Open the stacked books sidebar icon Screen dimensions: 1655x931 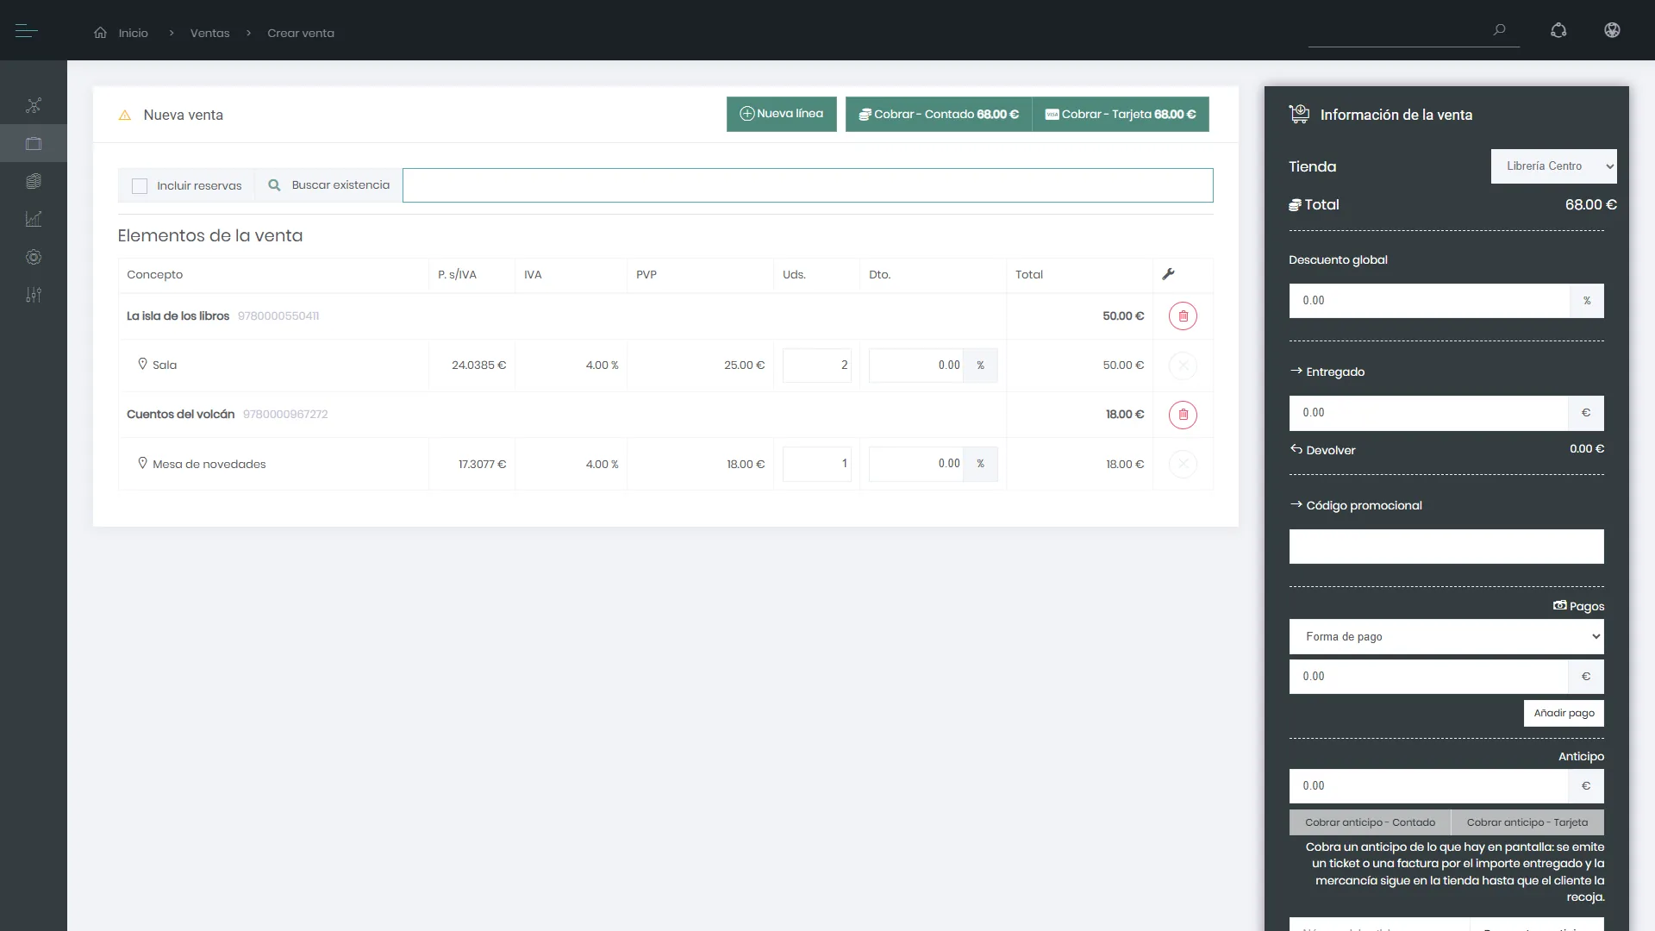34,181
